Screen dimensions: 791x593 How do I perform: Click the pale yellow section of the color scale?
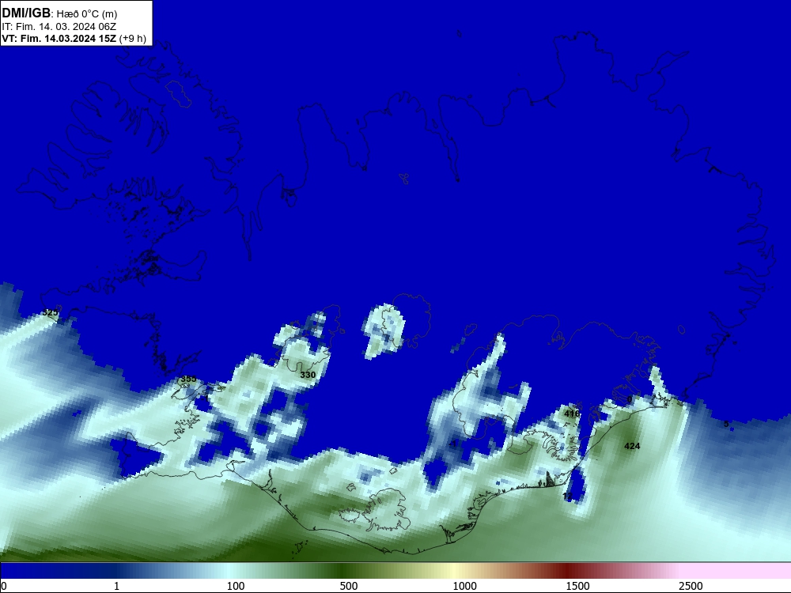click(x=454, y=571)
